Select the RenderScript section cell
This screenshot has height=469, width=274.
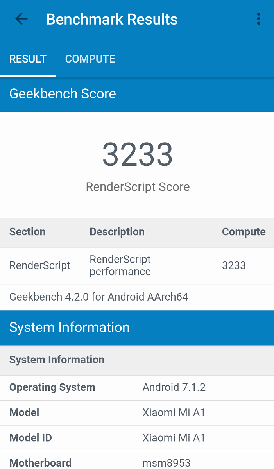pyautogui.click(x=40, y=266)
